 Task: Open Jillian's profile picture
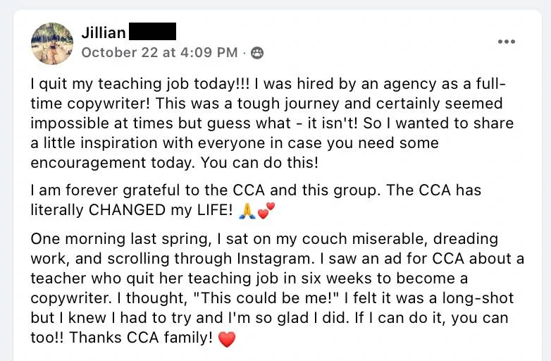(x=52, y=44)
